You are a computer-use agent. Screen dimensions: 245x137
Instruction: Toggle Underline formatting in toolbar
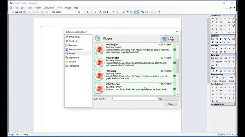point(95,12)
